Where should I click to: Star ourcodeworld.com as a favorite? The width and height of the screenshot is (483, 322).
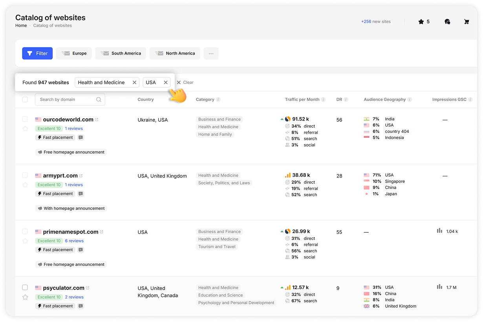tap(25, 128)
